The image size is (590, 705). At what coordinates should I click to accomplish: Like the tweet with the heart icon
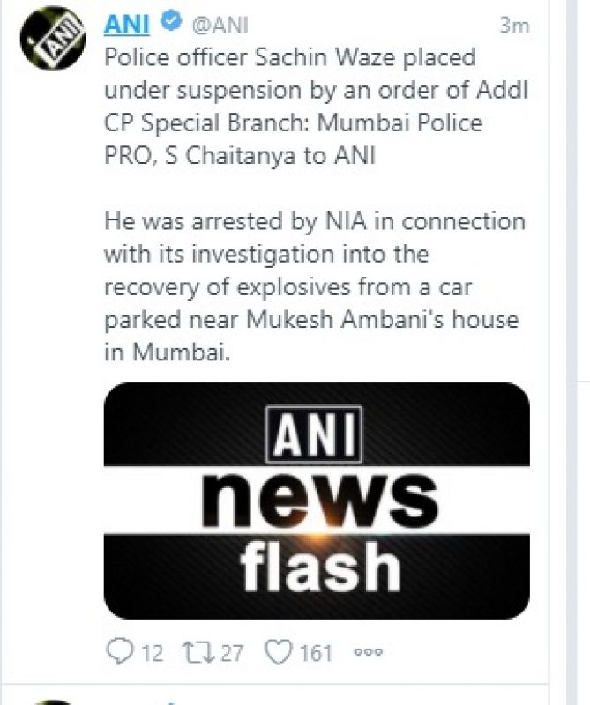click(x=280, y=653)
